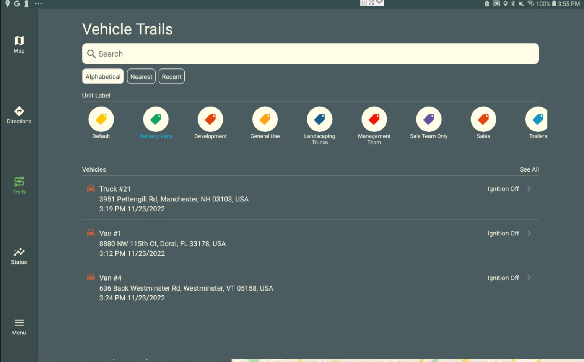
Task: Open the Trails section from sidebar
Action: coord(19,184)
